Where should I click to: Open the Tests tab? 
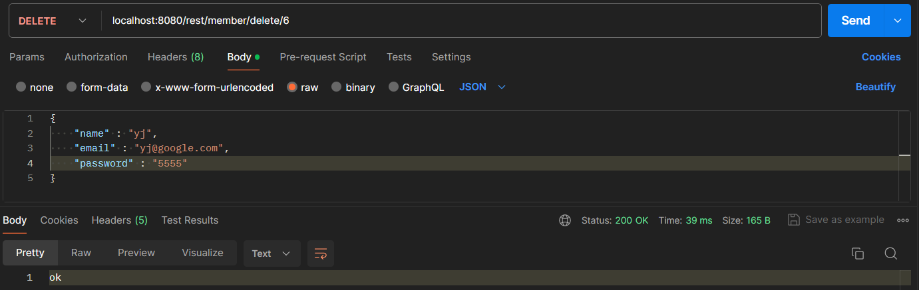click(399, 57)
